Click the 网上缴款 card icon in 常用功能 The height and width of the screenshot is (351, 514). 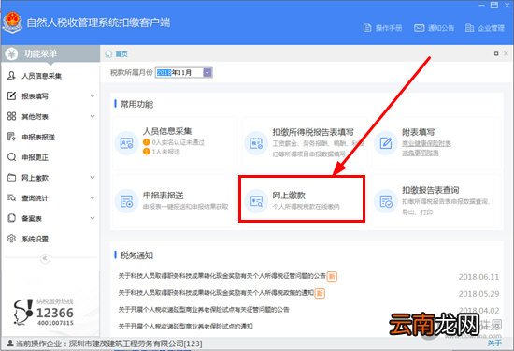tap(256, 201)
